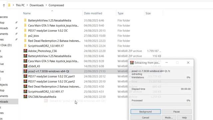Open the Mode... options

[169, 118]
